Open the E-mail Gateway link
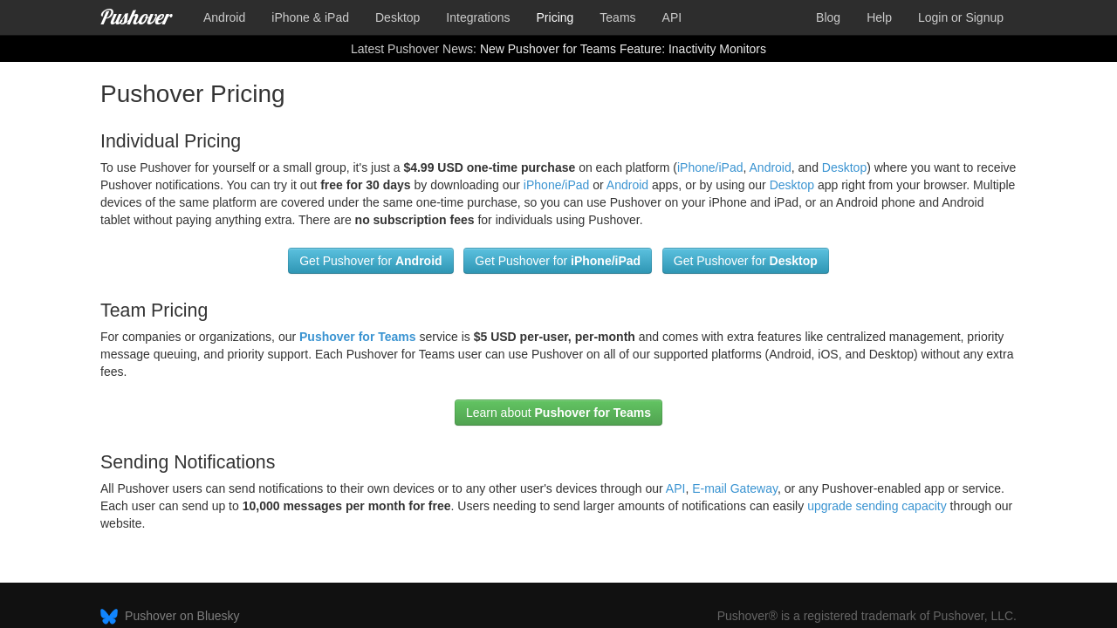Viewport: 1117px width, 628px height. click(x=734, y=488)
